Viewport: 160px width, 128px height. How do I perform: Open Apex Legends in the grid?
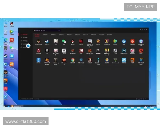[x=38, y=51]
